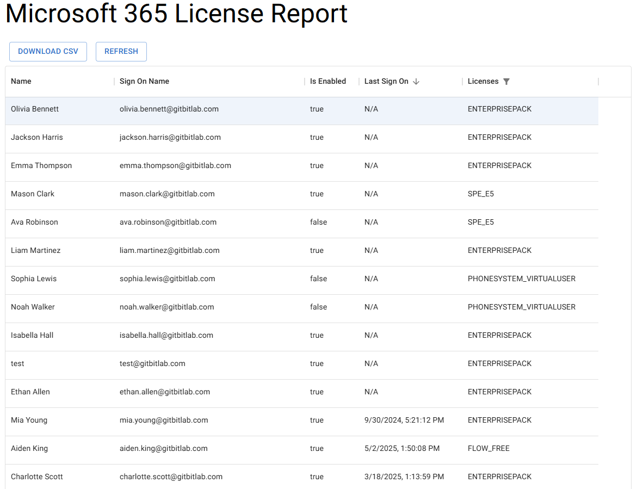The width and height of the screenshot is (637, 489).
Task: Click the Download CSV button
Action: click(48, 51)
